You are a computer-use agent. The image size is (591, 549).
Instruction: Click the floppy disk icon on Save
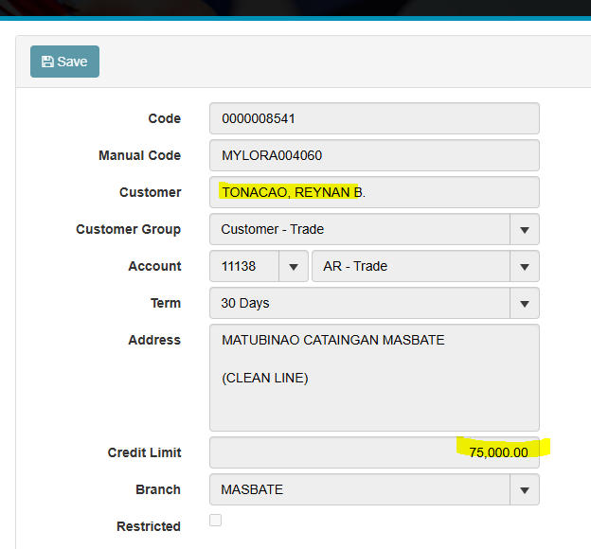(47, 62)
